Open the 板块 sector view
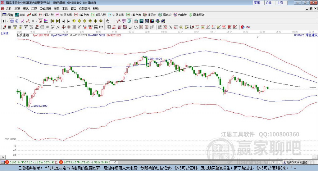Screen dimensions: 318x171 (x=20, y=15)
